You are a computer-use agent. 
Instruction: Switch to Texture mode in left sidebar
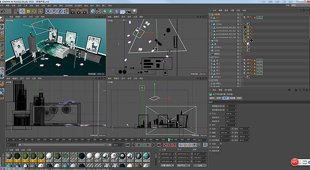[x=2, y=32]
